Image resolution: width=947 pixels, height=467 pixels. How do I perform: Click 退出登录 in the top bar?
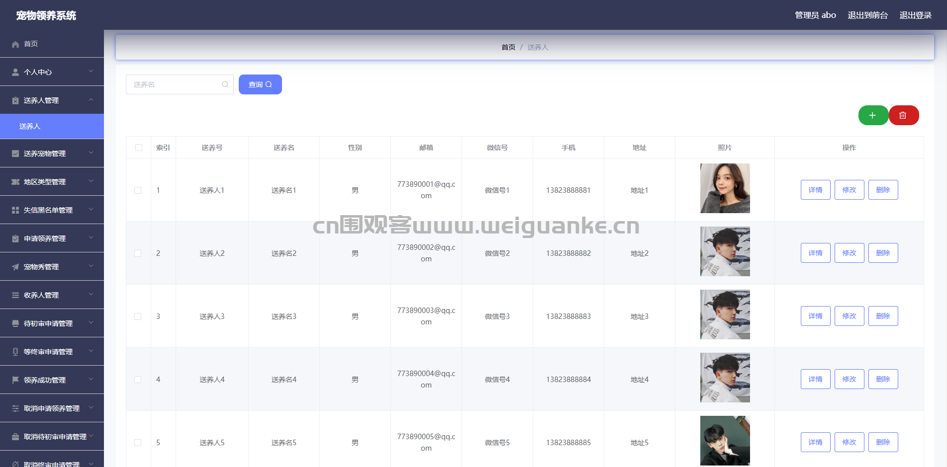pos(915,15)
